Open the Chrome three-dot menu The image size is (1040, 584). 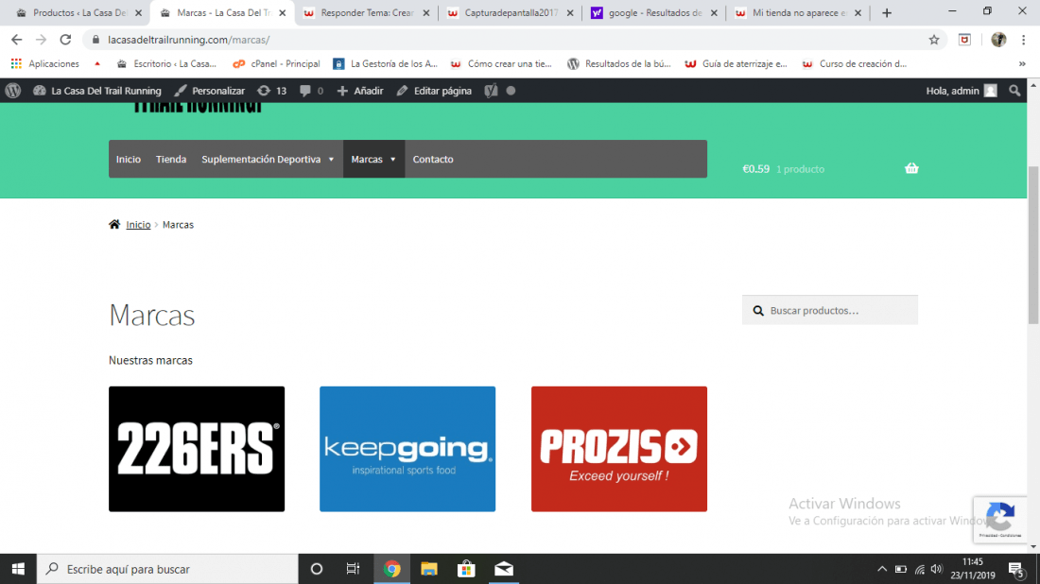pos(1023,40)
